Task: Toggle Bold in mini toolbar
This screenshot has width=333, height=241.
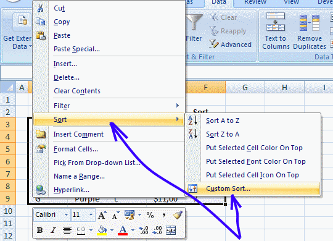Action: 39,230
